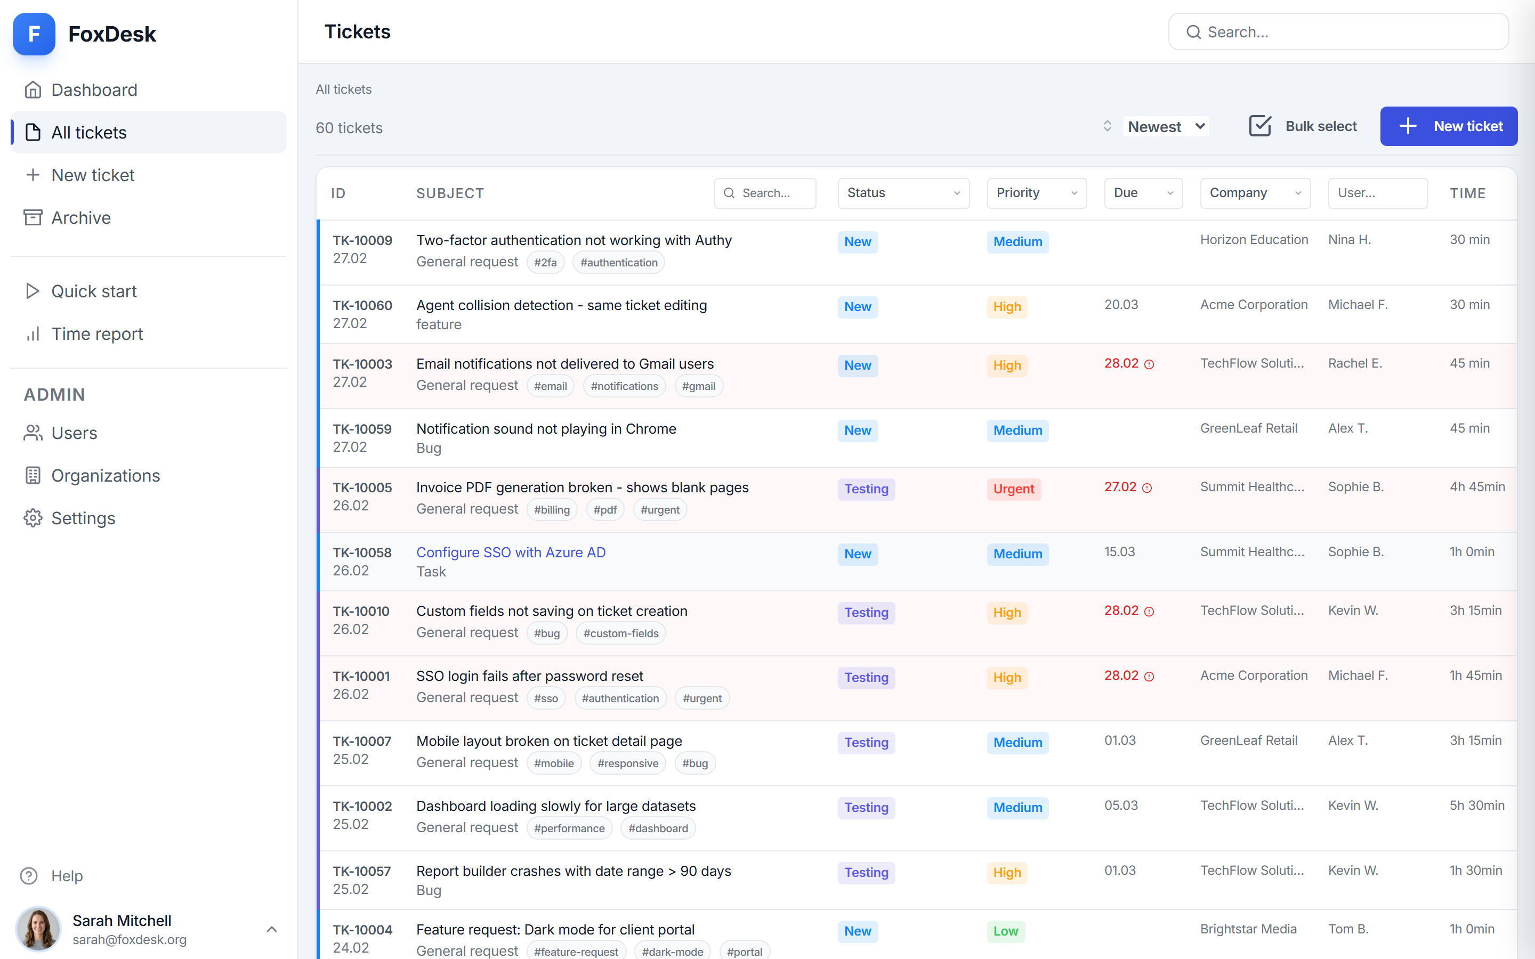Click the Organizations building icon
1535x959 pixels.
pyautogui.click(x=33, y=476)
